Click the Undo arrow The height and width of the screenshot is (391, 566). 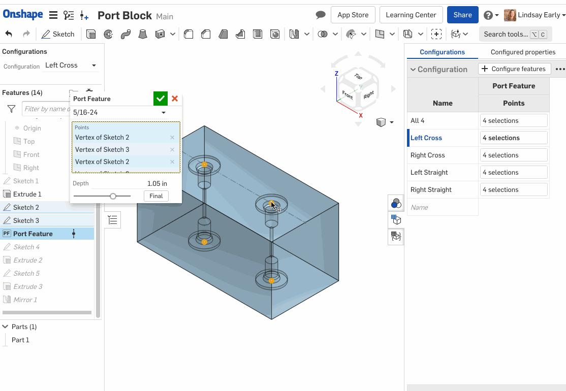[x=9, y=34]
